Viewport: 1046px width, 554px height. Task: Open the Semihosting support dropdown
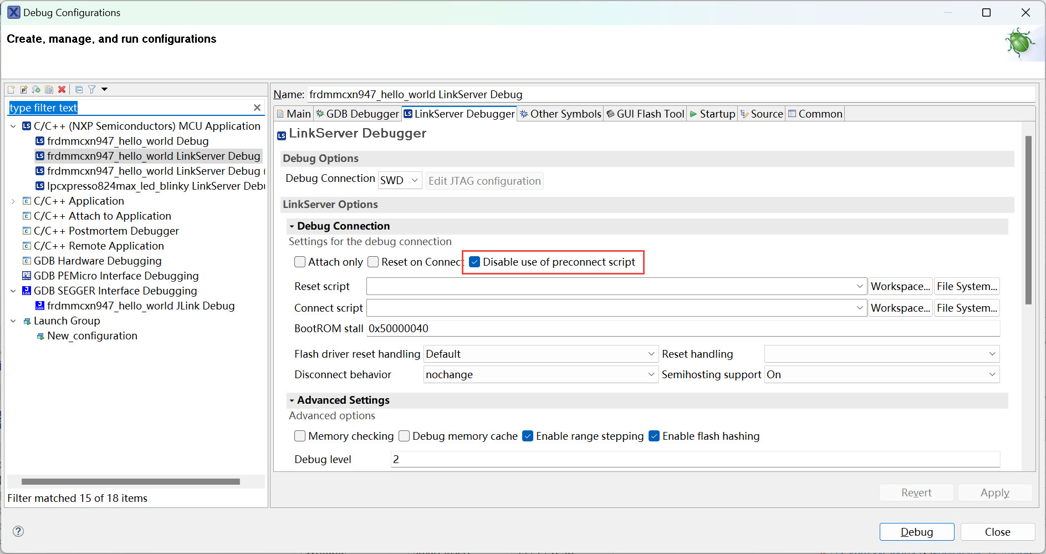pos(882,375)
